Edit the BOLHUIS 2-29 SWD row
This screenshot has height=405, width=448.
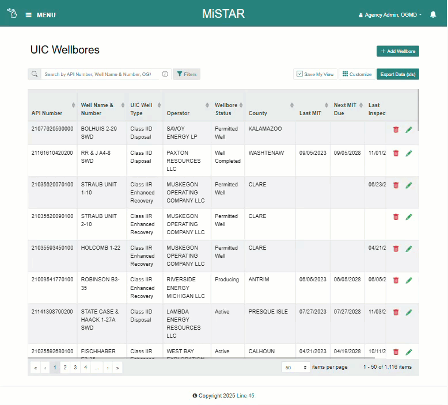409,129
